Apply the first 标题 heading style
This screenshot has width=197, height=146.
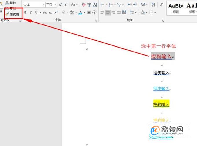click(176, 8)
